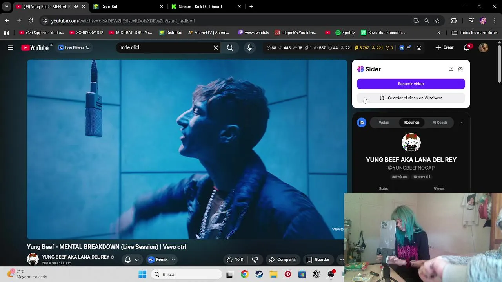
Task: Open Chrome media controls icon
Action: click(471, 21)
